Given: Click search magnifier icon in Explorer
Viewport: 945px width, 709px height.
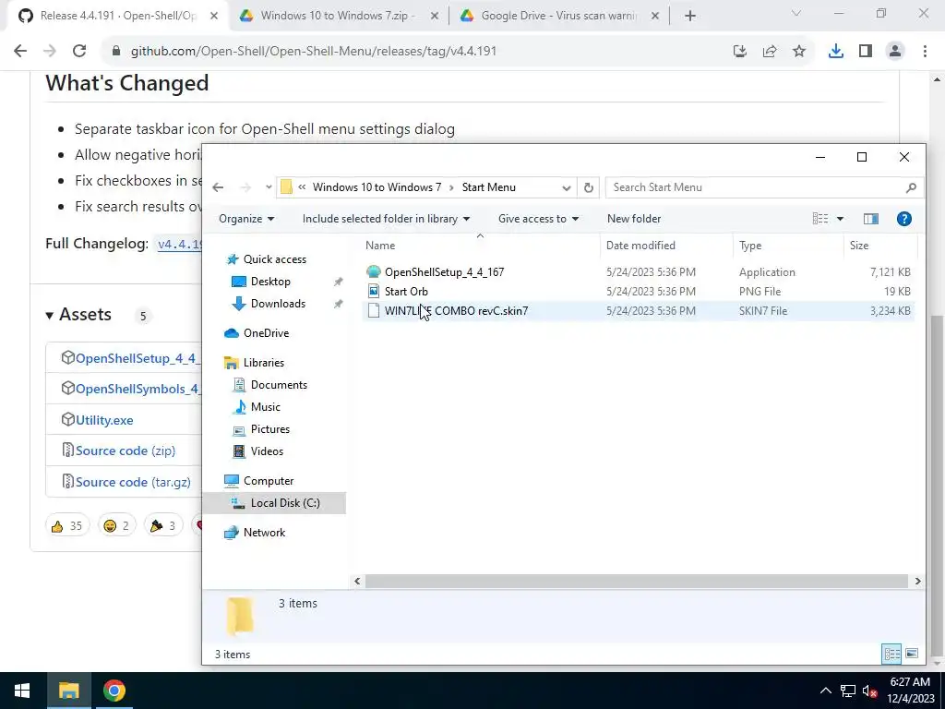Looking at the screenshot, I should point(911,187).
